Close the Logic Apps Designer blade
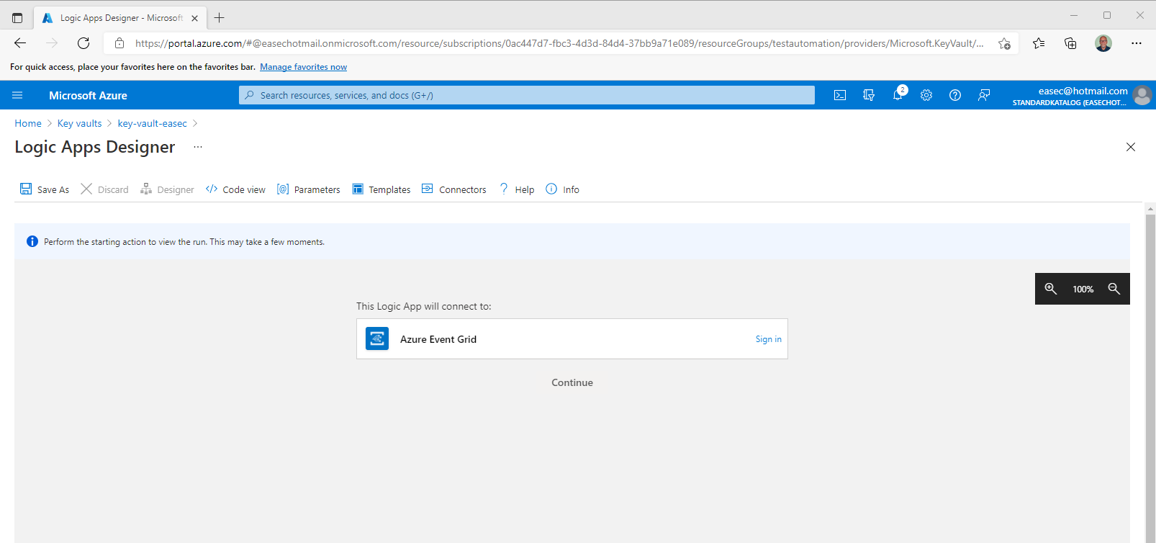The width and height of the screenshot is (1156, 543). point(1130,147)
